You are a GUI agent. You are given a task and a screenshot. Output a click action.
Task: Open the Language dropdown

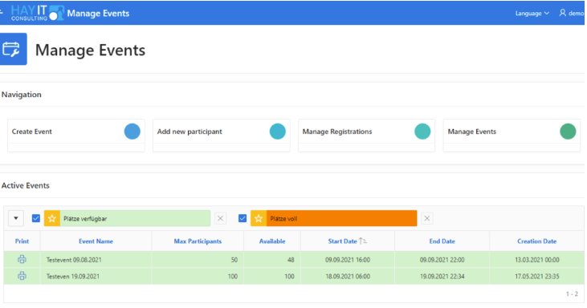(532, 14)
